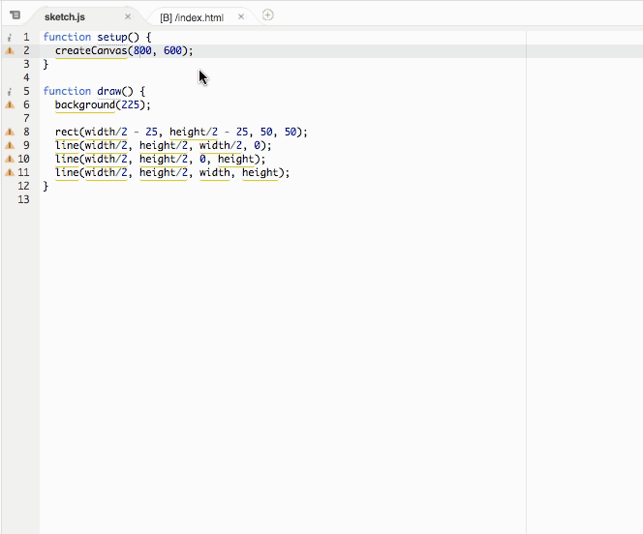Click the value 600 in createCanvas
This screenshot has height=534, width=643.
172,50
